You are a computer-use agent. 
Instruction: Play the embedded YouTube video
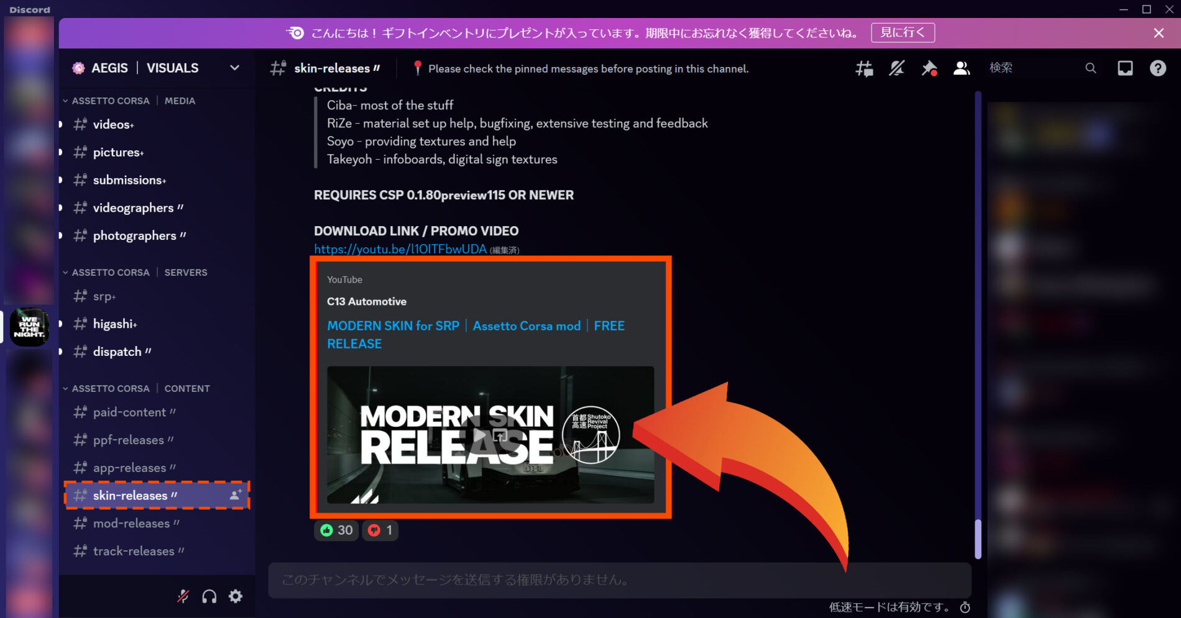480,435
